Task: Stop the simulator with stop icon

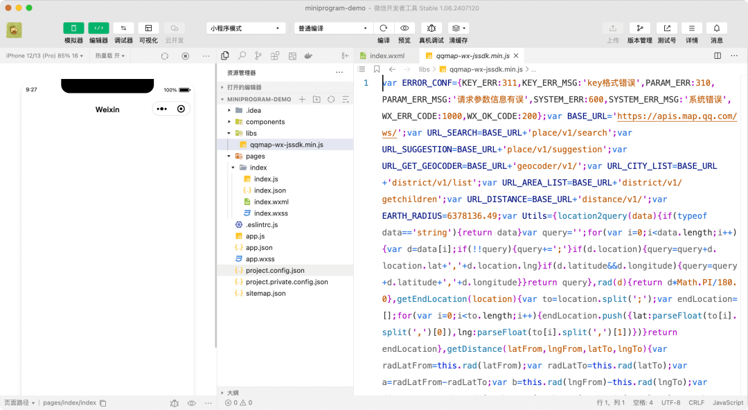Action: pos(186,56)
